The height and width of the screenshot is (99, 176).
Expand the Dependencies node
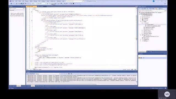(x=141, y=17)
